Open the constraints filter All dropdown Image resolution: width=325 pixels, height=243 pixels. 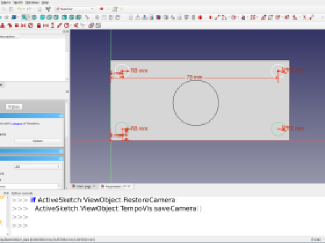tap(38, 167)
